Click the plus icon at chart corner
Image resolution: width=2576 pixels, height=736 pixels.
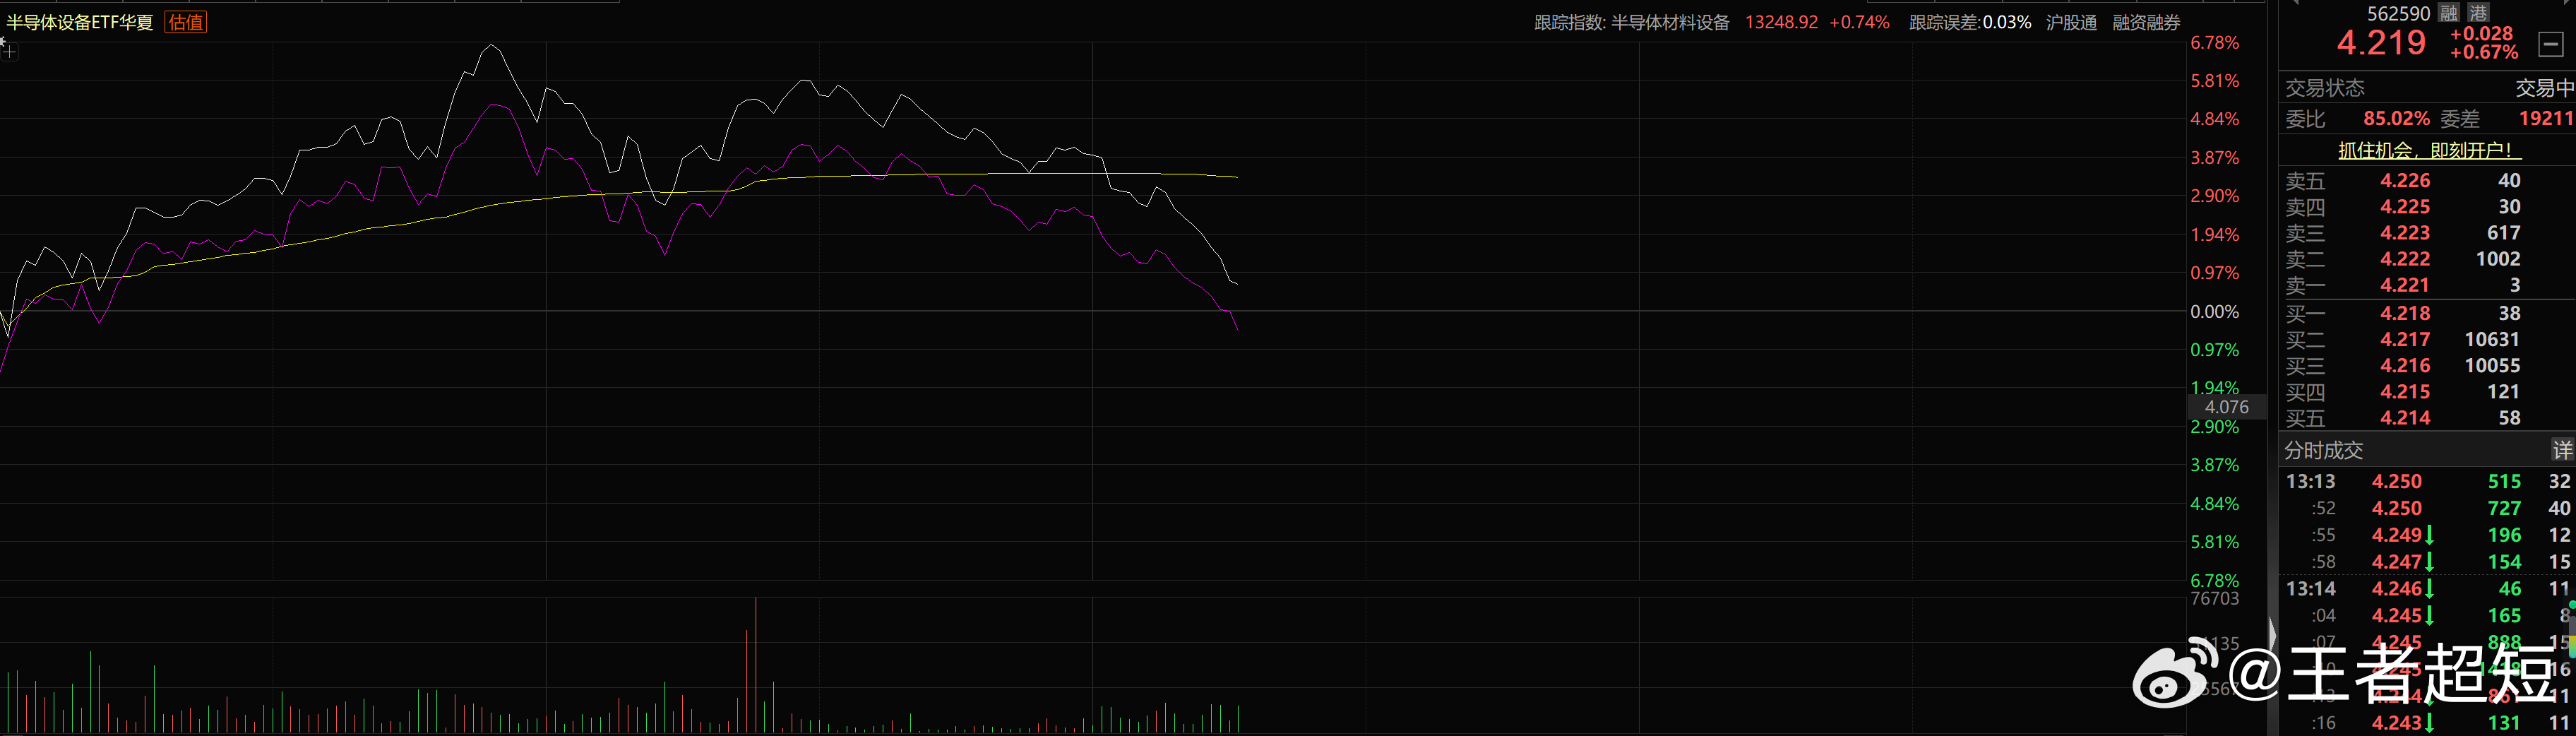point(9,51)
